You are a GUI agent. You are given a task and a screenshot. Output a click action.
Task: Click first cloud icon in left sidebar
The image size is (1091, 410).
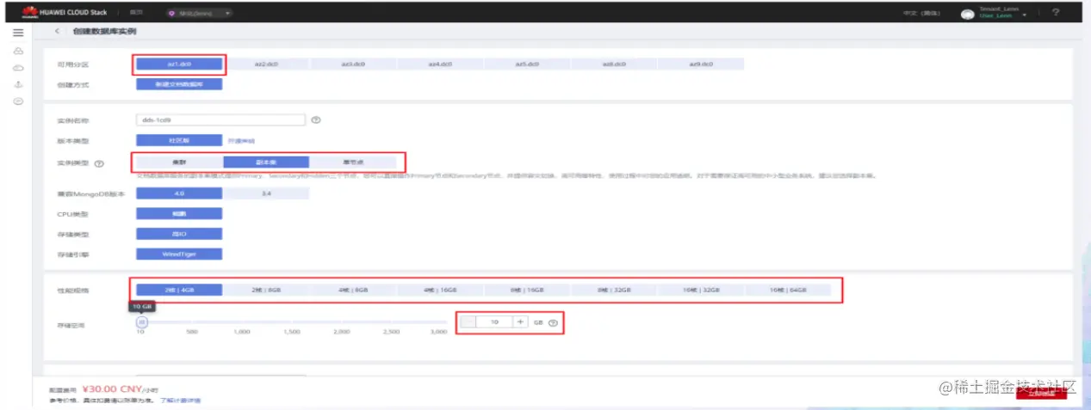17,52
